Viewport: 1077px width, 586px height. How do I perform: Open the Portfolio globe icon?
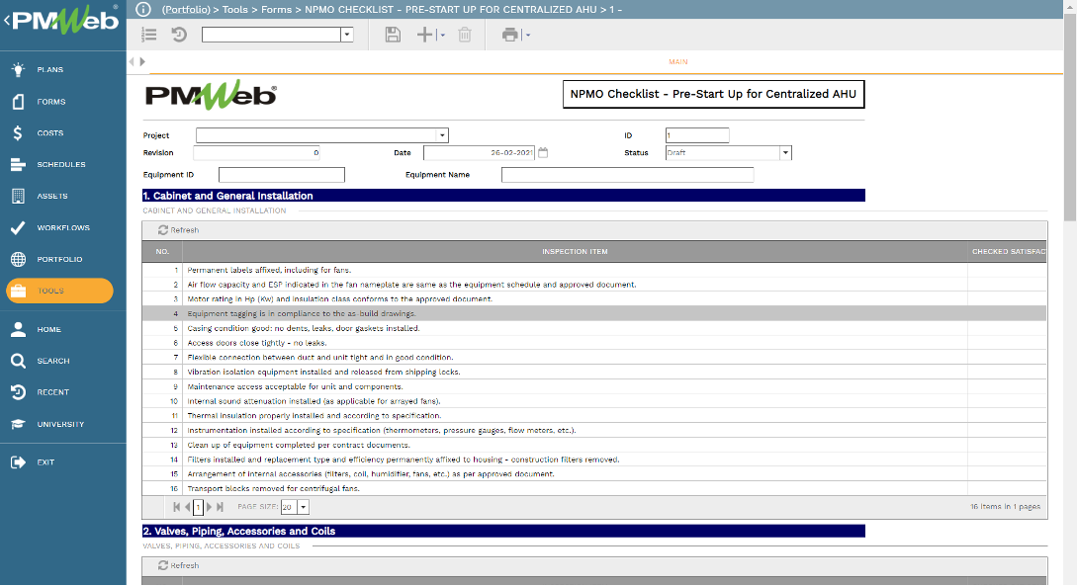(19, 259)
